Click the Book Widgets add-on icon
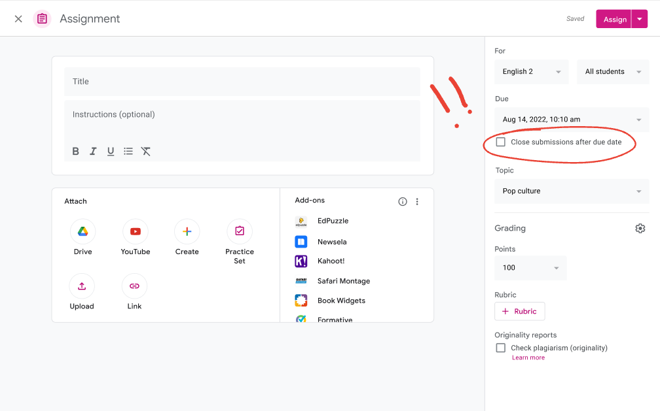Viewport: 660px width, 411px height. pyautogui.click(x=301, y=301)
